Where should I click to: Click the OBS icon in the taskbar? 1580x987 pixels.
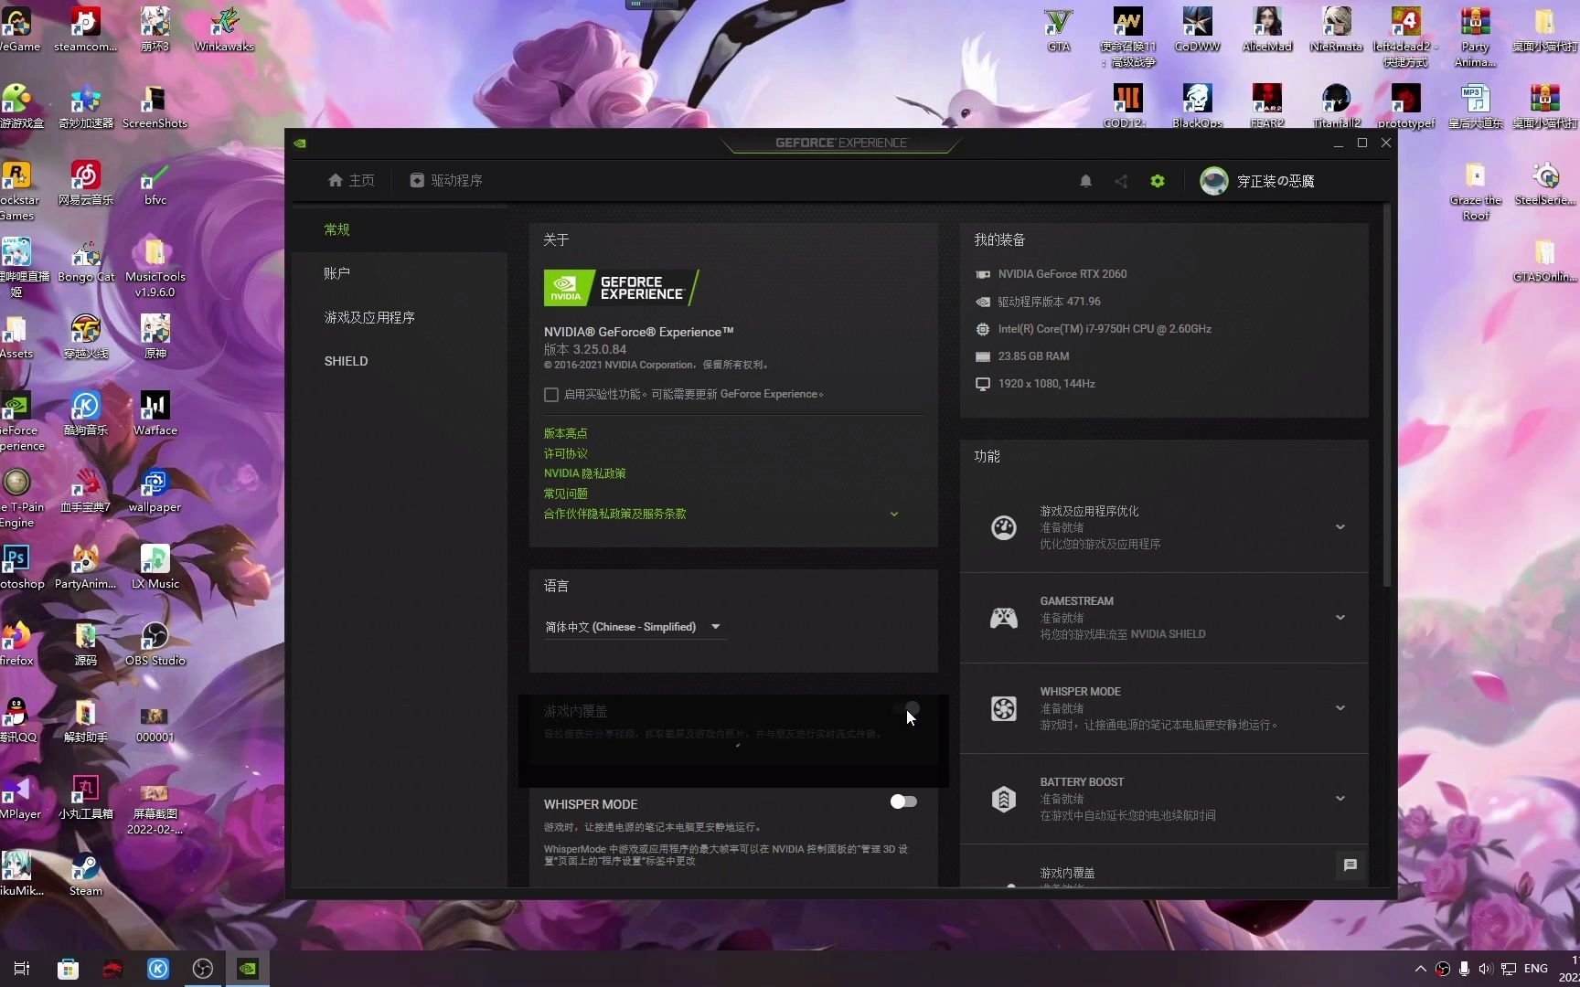(x=203, y=969)
